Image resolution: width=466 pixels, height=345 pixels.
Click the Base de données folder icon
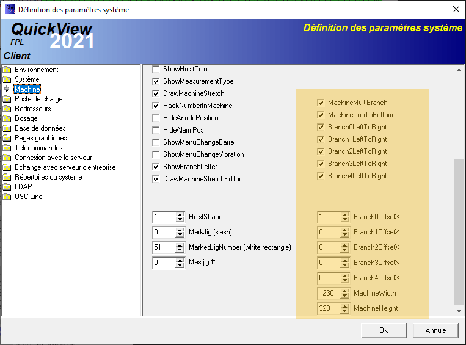7,128
